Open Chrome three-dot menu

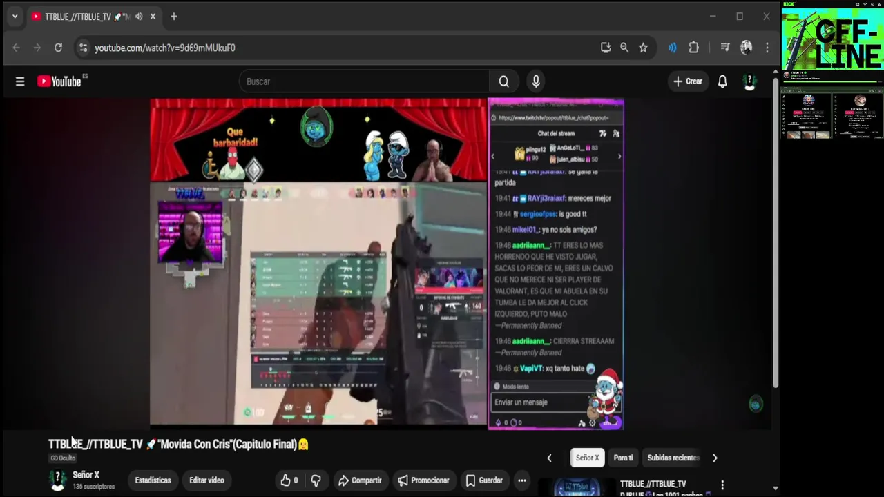click(767, 48)
